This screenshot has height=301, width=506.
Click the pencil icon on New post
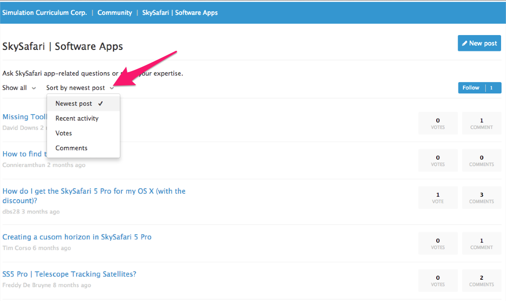(x=464, y=43)
